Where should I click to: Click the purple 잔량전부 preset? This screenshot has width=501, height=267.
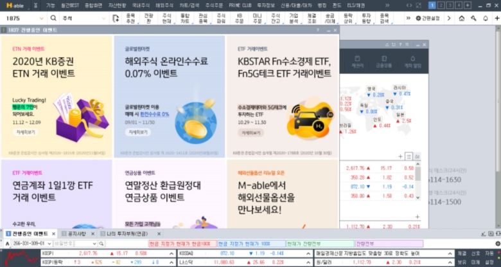tap(389, 244)
